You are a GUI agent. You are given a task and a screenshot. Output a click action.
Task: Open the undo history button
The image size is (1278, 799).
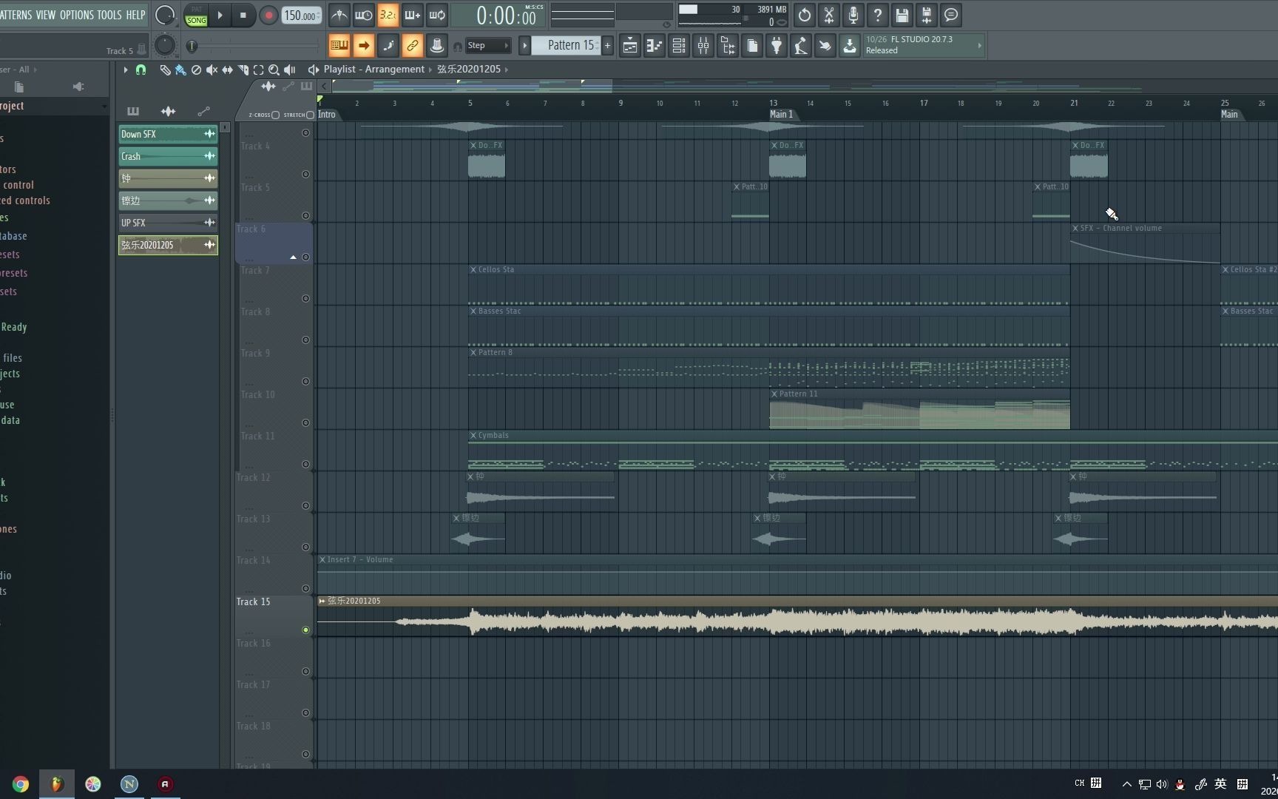pos(805,15)
